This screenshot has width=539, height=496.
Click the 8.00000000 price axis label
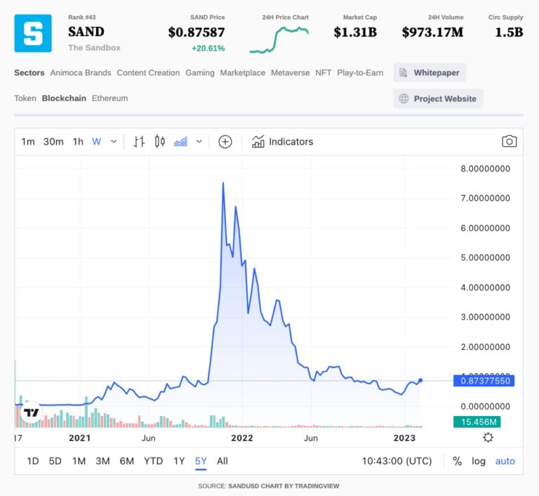486,169
